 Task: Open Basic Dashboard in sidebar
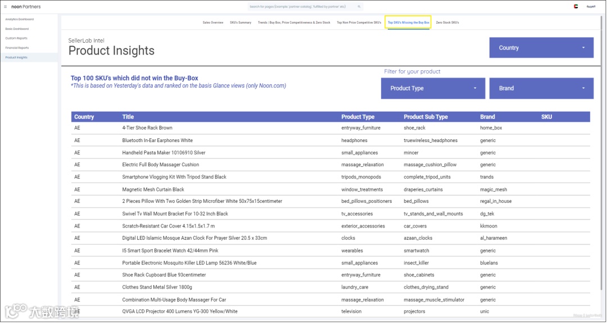(x=17, y=29)
